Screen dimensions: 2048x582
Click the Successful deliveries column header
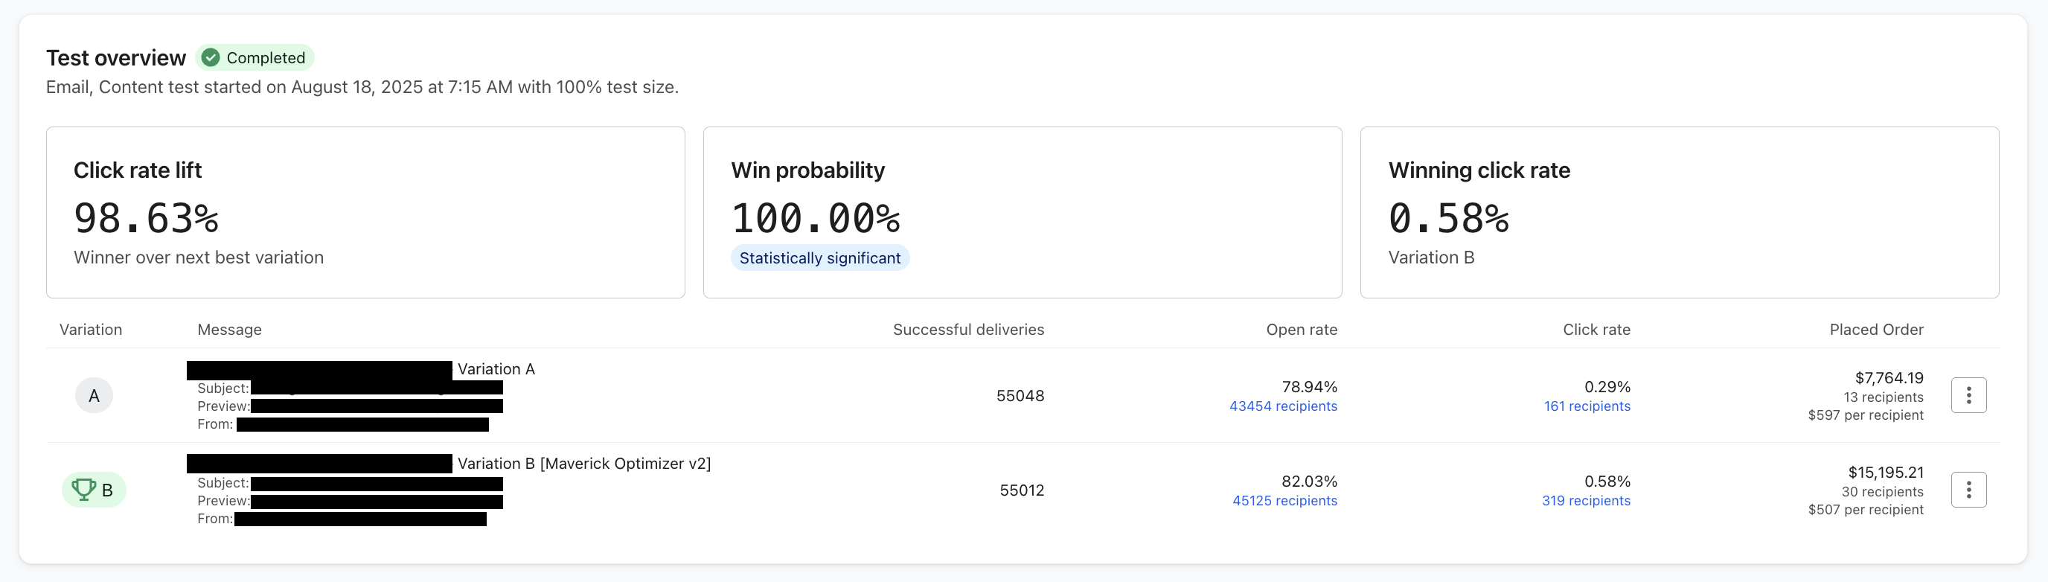click(x=968, y=329)
